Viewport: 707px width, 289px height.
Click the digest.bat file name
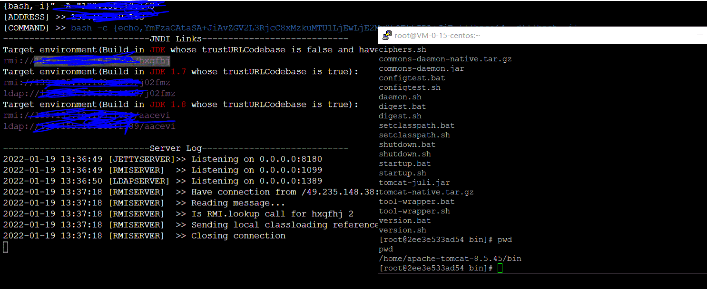click(x=403, y=106)
